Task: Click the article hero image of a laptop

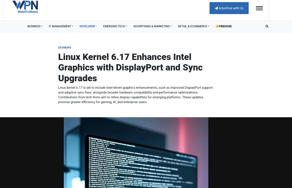Action: 136,153
